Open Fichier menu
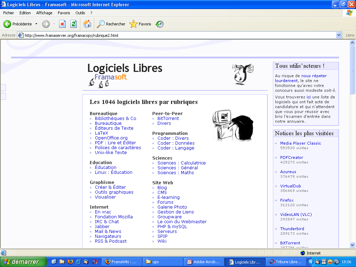The width and height of the screenshot is (356, 267). 8,13
